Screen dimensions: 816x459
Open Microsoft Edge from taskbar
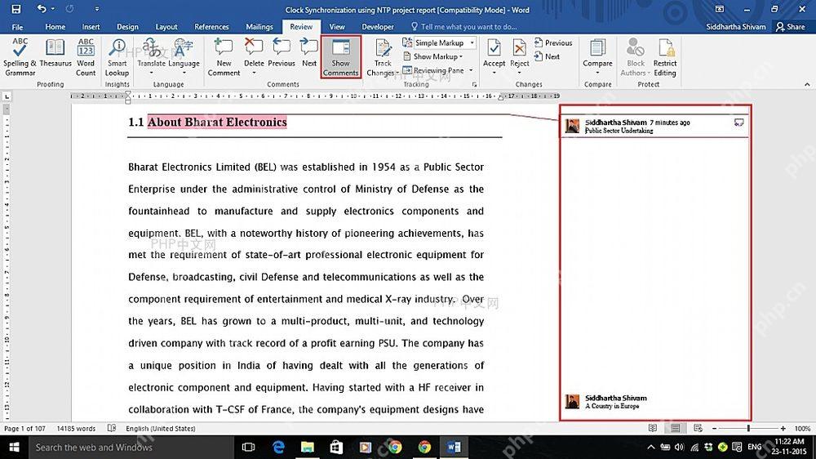278,447
